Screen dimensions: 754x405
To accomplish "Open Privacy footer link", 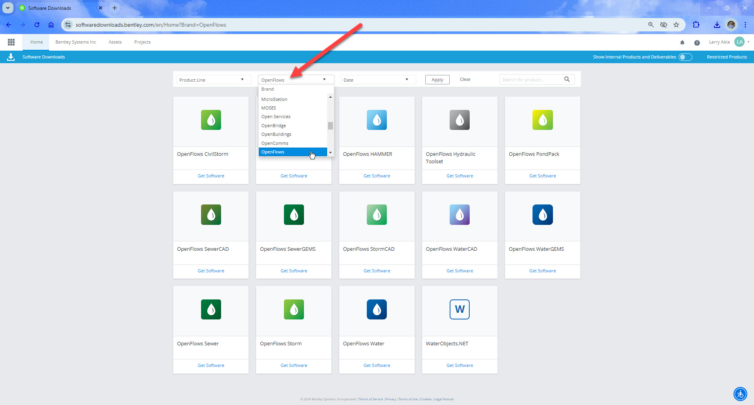I will tap(391, 399).
